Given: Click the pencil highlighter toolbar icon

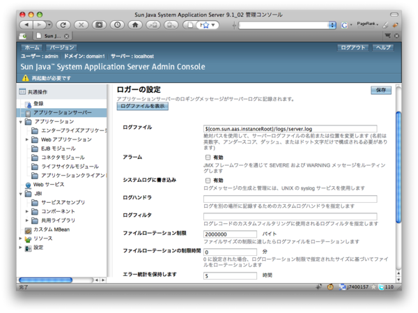Looking at the screenshot, I should 385,25.
